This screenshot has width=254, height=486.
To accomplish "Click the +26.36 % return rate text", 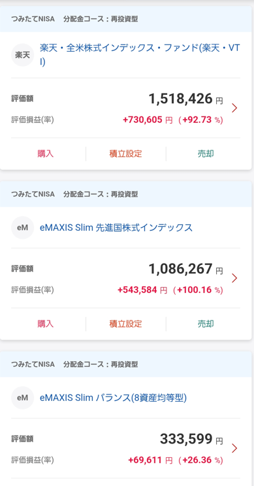I will [202, 460].
